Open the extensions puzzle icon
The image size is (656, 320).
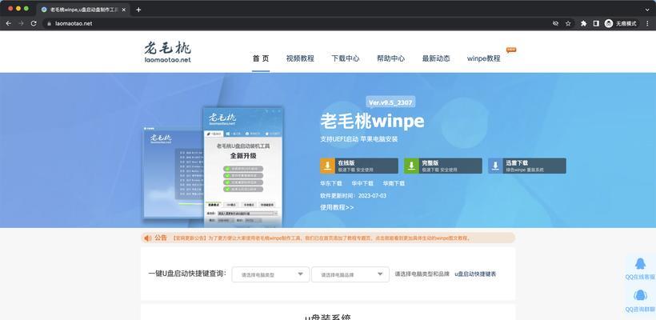tap(584, 23)
